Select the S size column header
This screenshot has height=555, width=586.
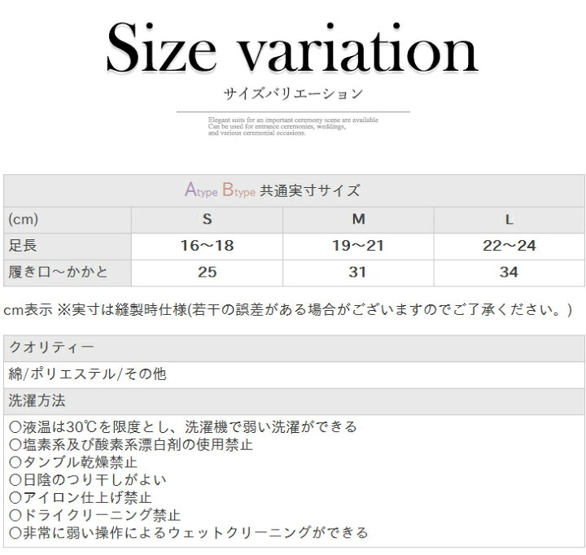tap(207, 219)
